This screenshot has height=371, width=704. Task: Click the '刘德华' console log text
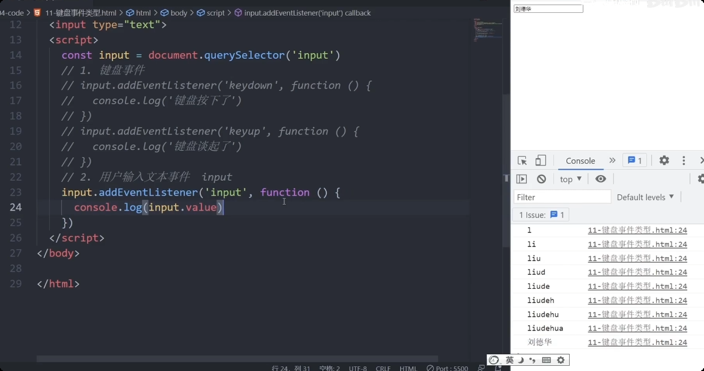[540, 342]
